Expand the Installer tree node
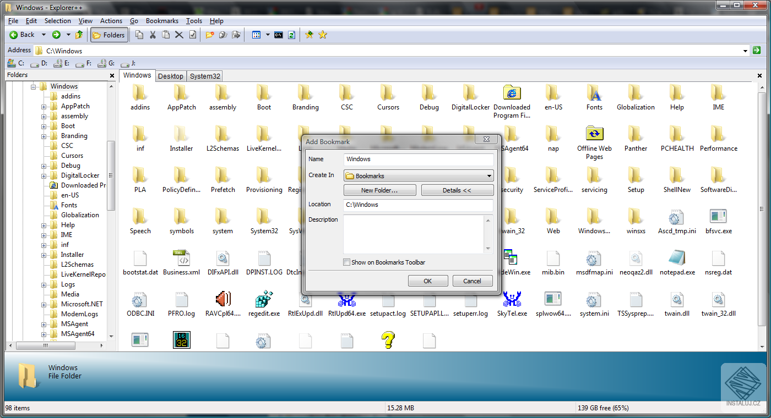Screen dimensions: 771x418 [44, 255]
